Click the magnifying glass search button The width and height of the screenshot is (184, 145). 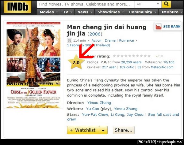[166, 4]
